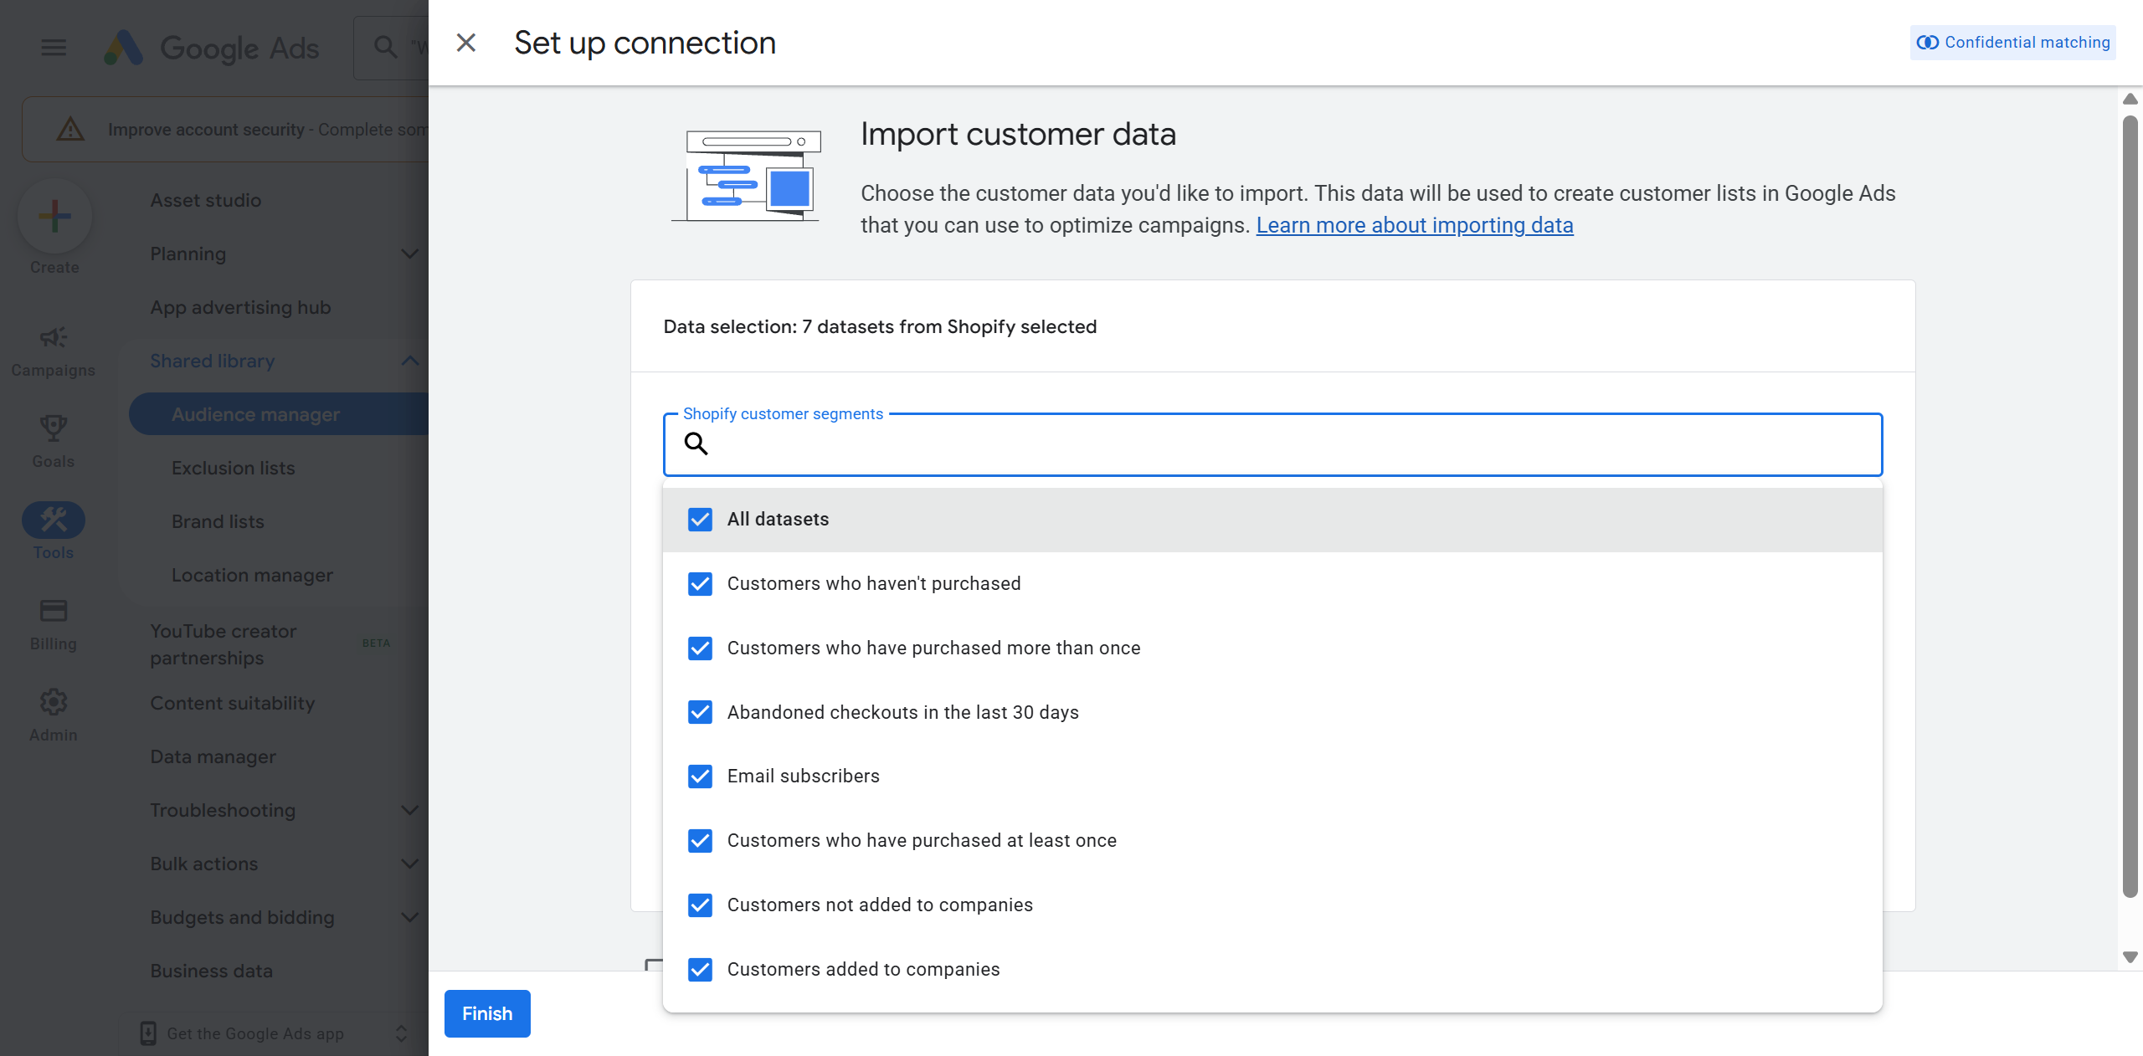Viewport: 2143px width, 1056px height.
Task: Open Business data
Action: pyautogui.click(x=211, y=971)
